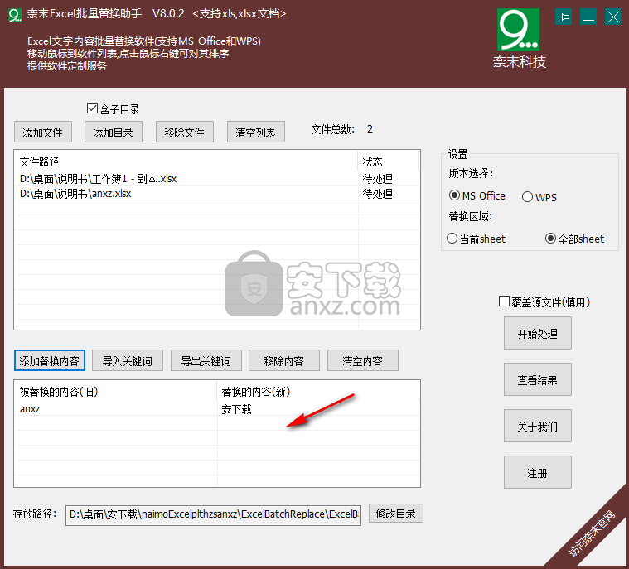Click 导出关键词 button

206,360
